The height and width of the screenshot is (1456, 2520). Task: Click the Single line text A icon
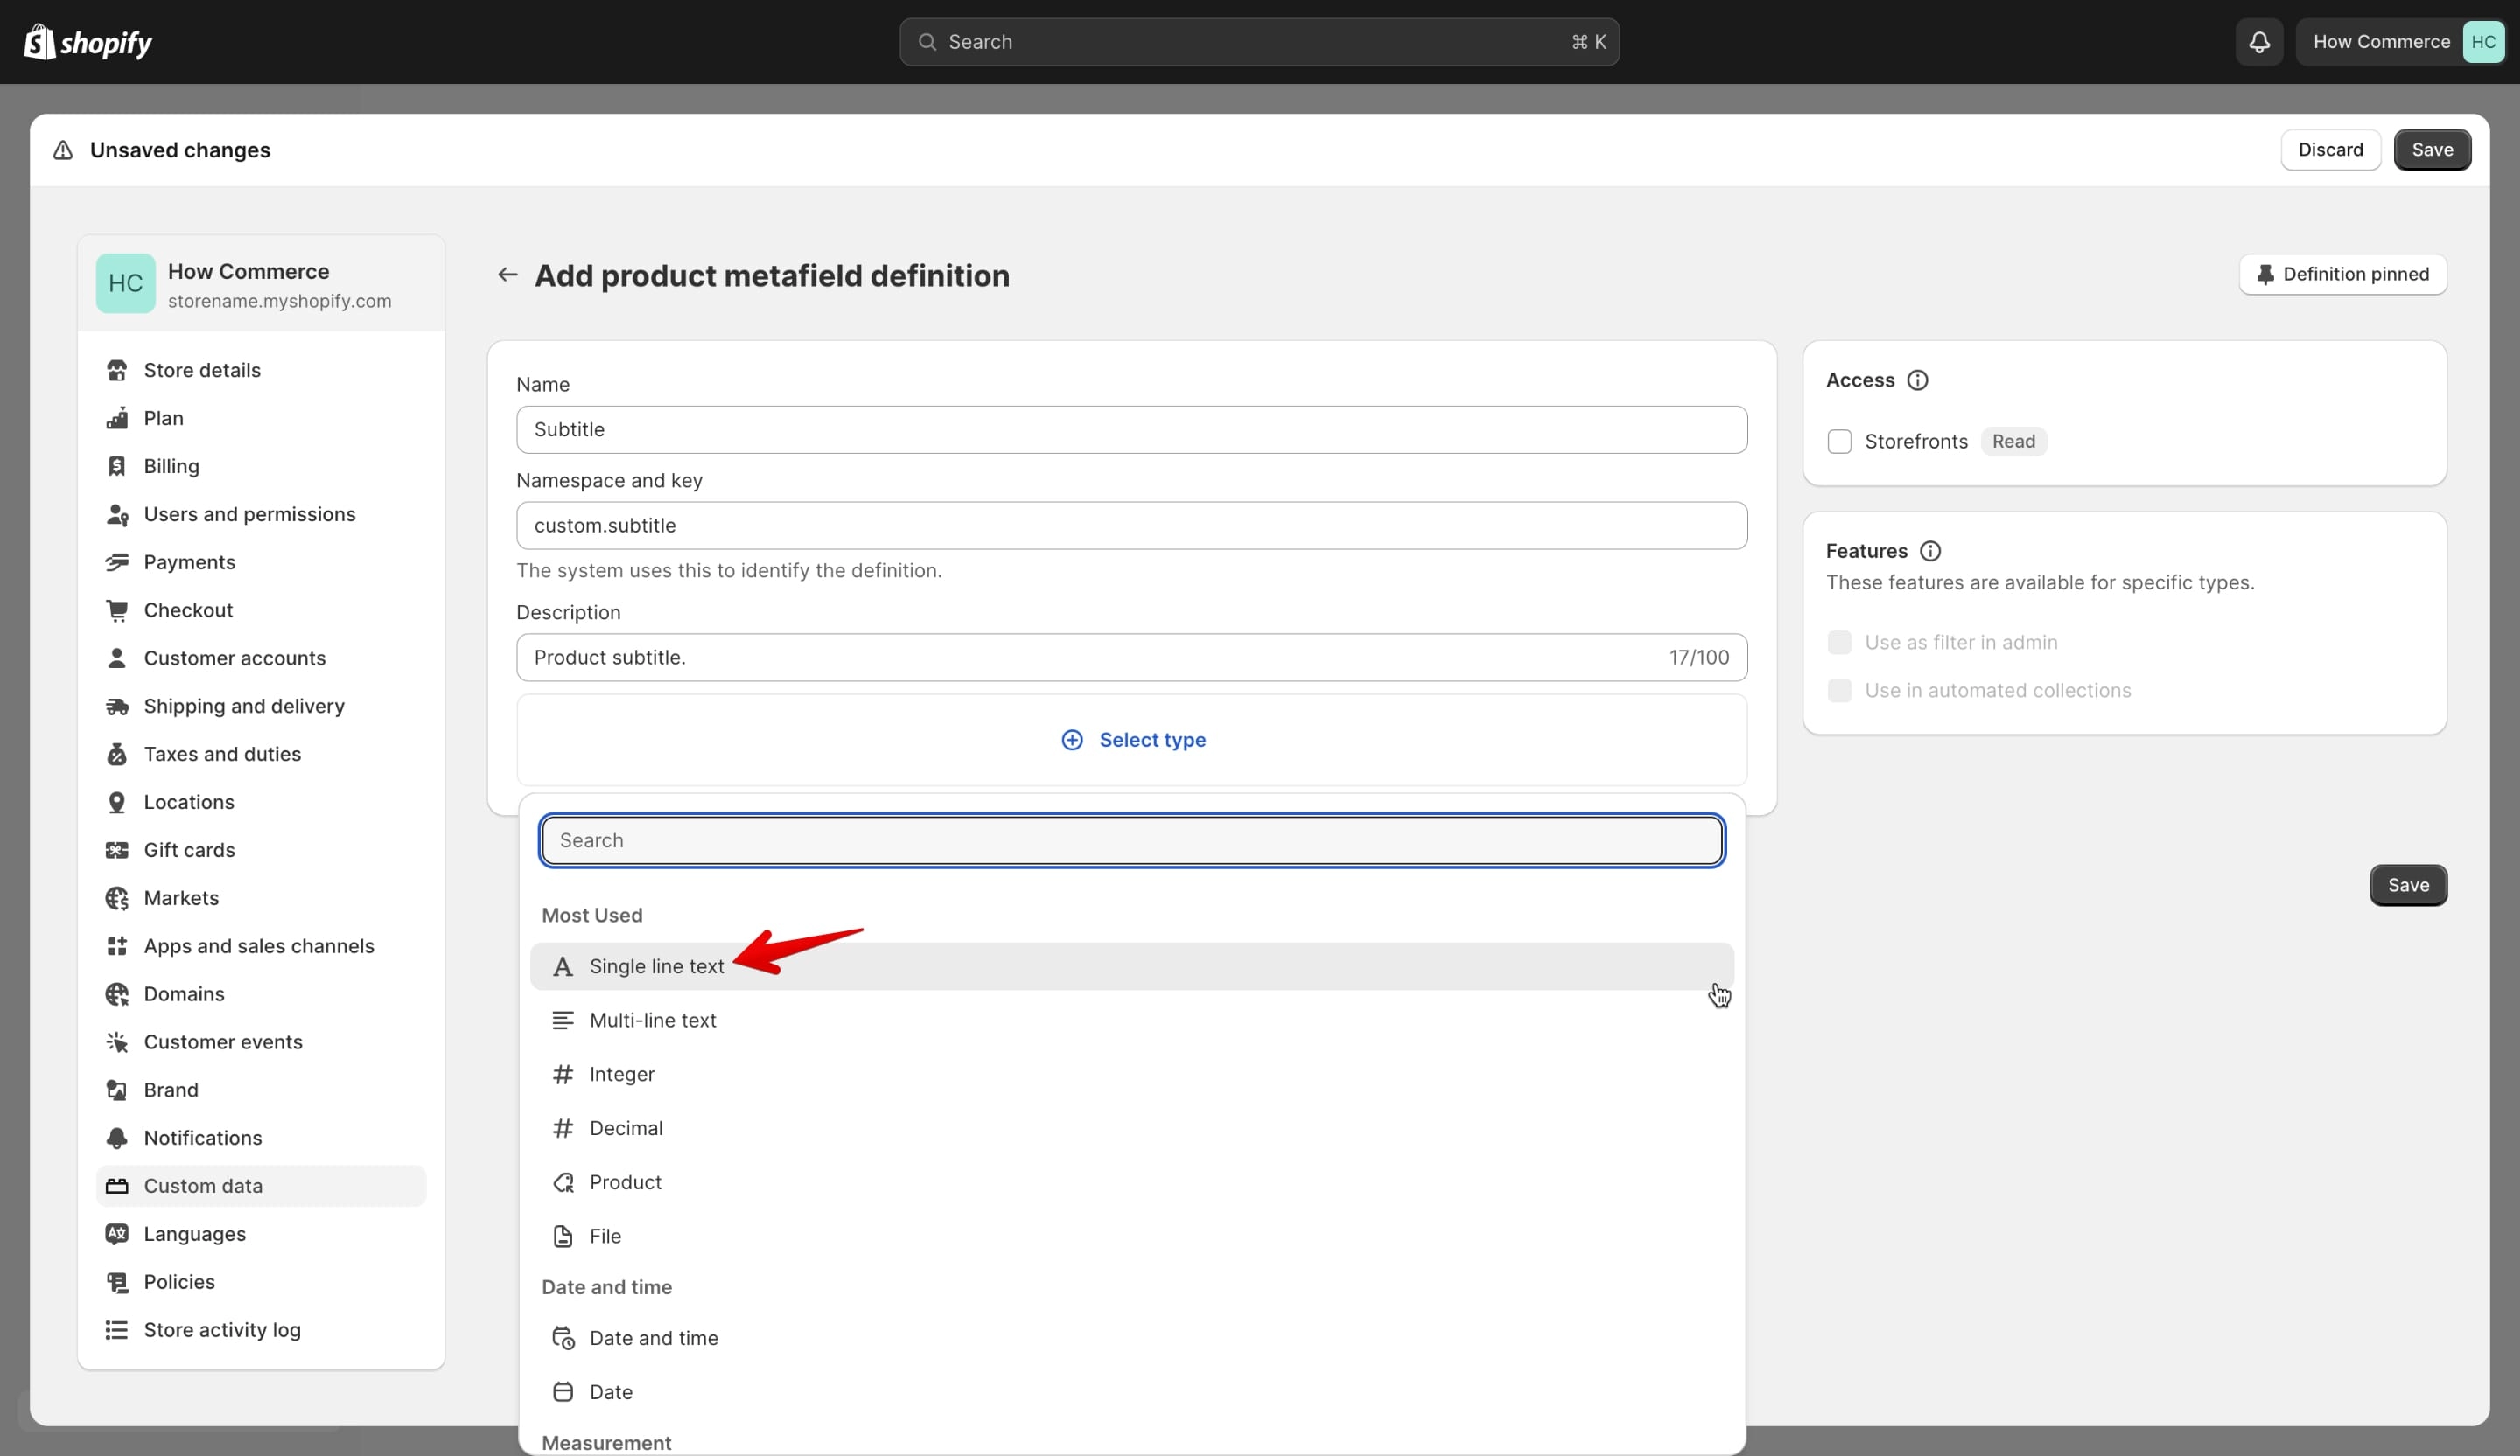563,966
